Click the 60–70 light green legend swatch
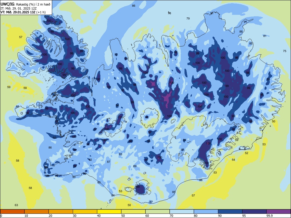Image resolution: width=291 pixels, height=218 pixels. 157,212
